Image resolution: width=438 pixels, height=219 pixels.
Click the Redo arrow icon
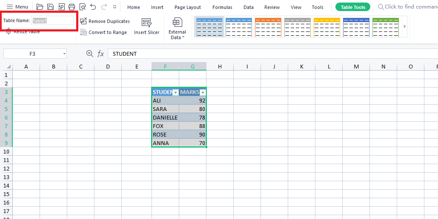tap(104, 7)
